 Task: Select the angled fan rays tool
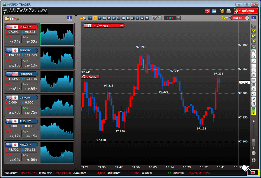[x=253, y=89]
